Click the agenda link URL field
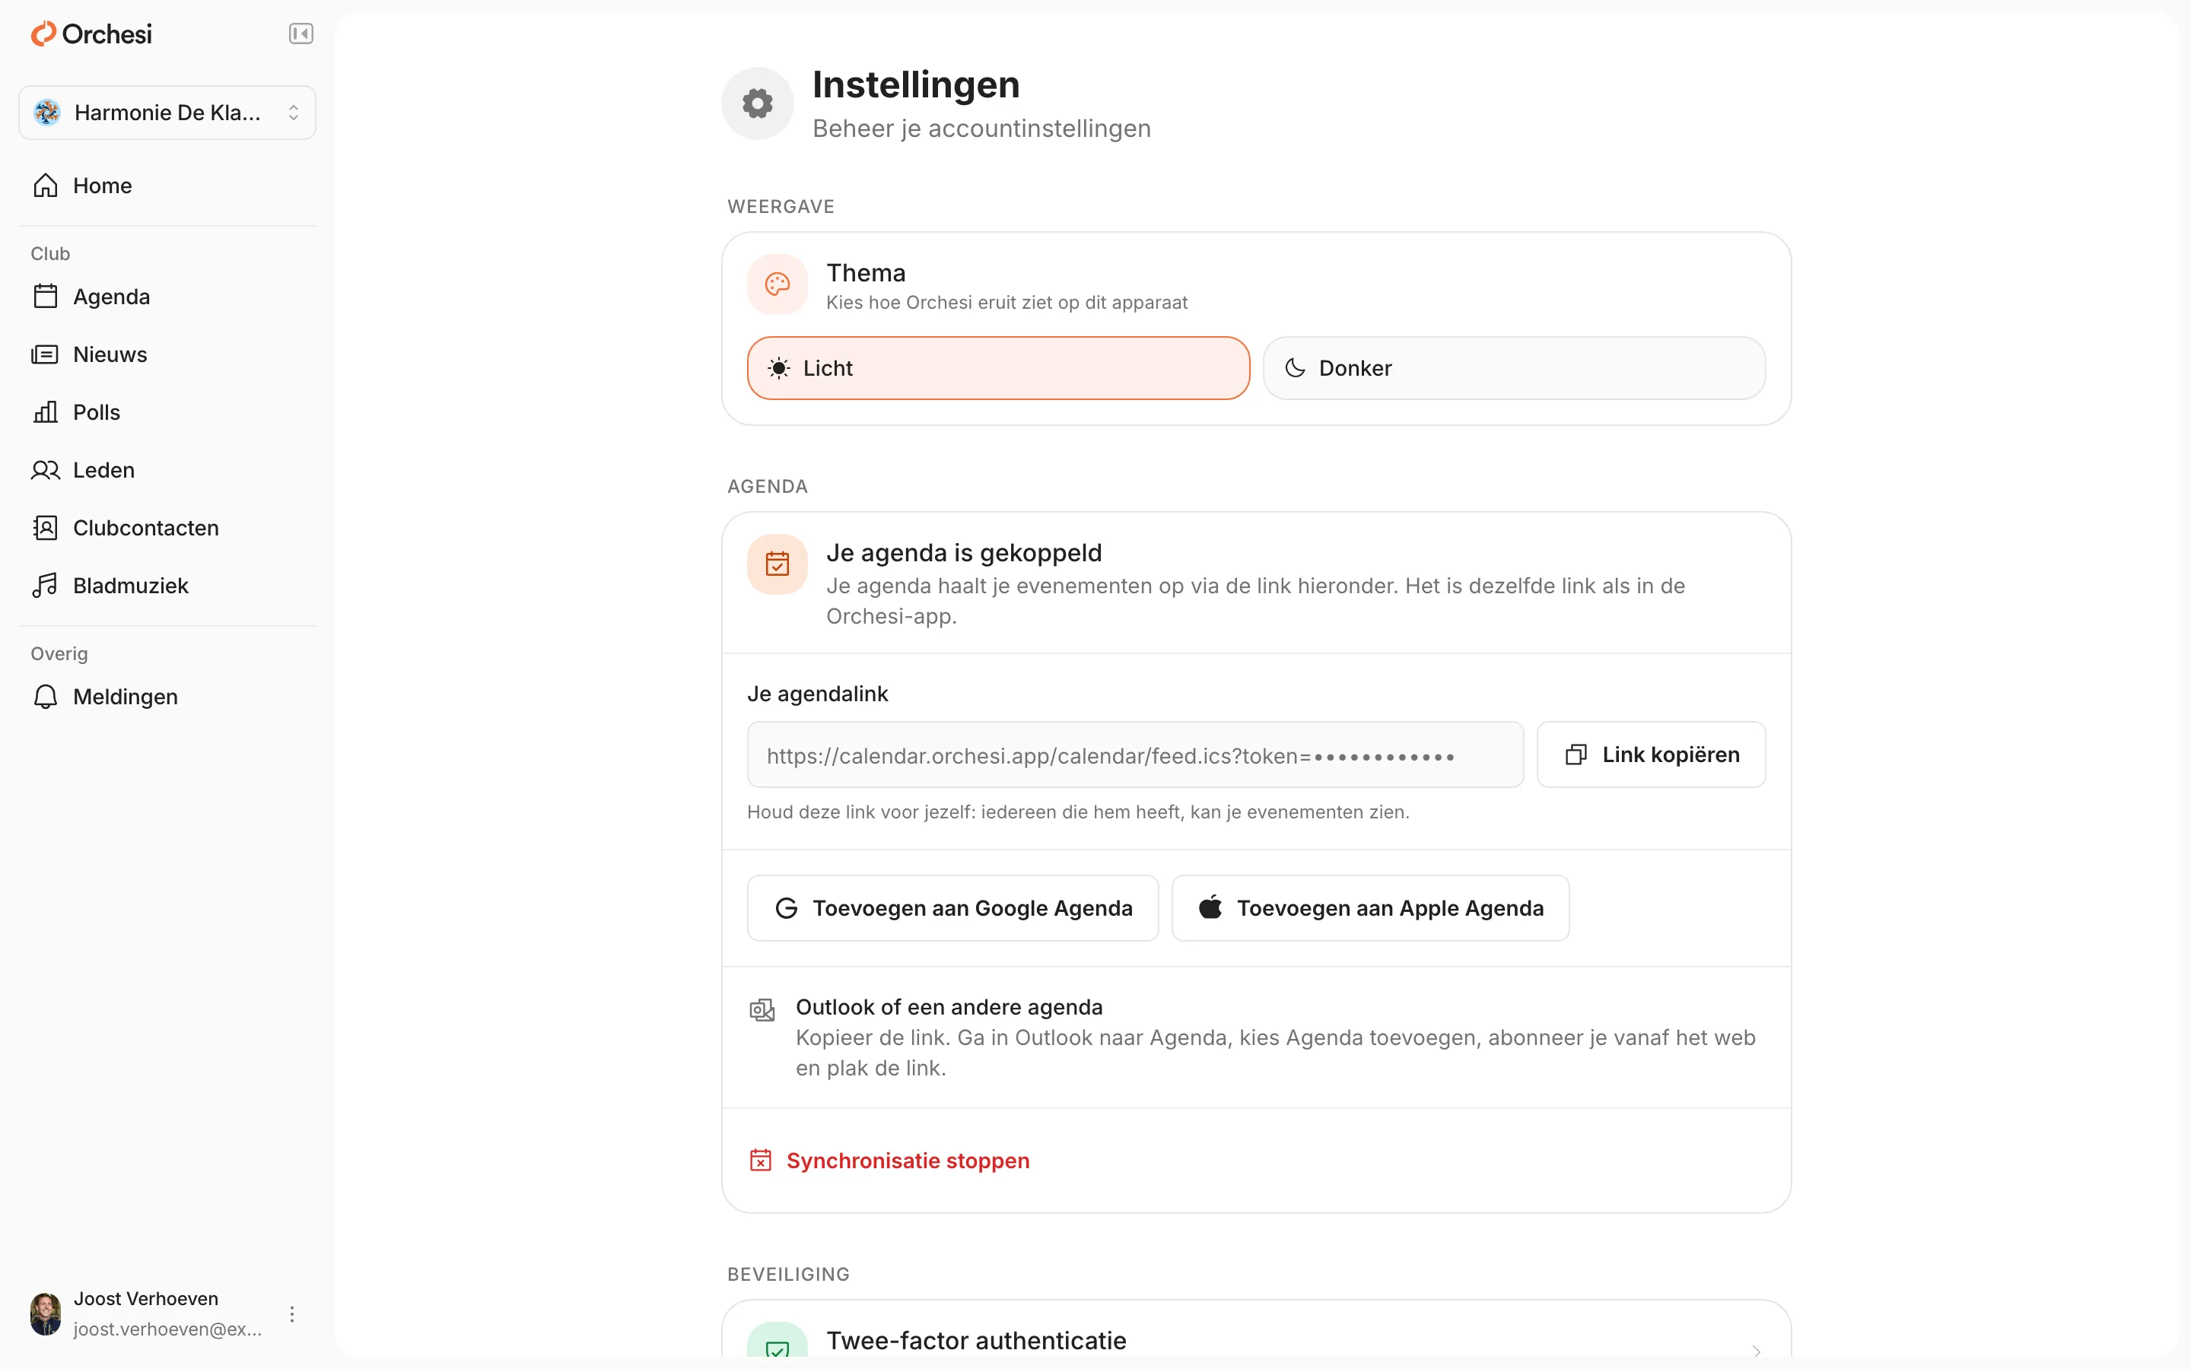The height and width of the screenshot is (1369, 2191). (x=1135, y=755)
